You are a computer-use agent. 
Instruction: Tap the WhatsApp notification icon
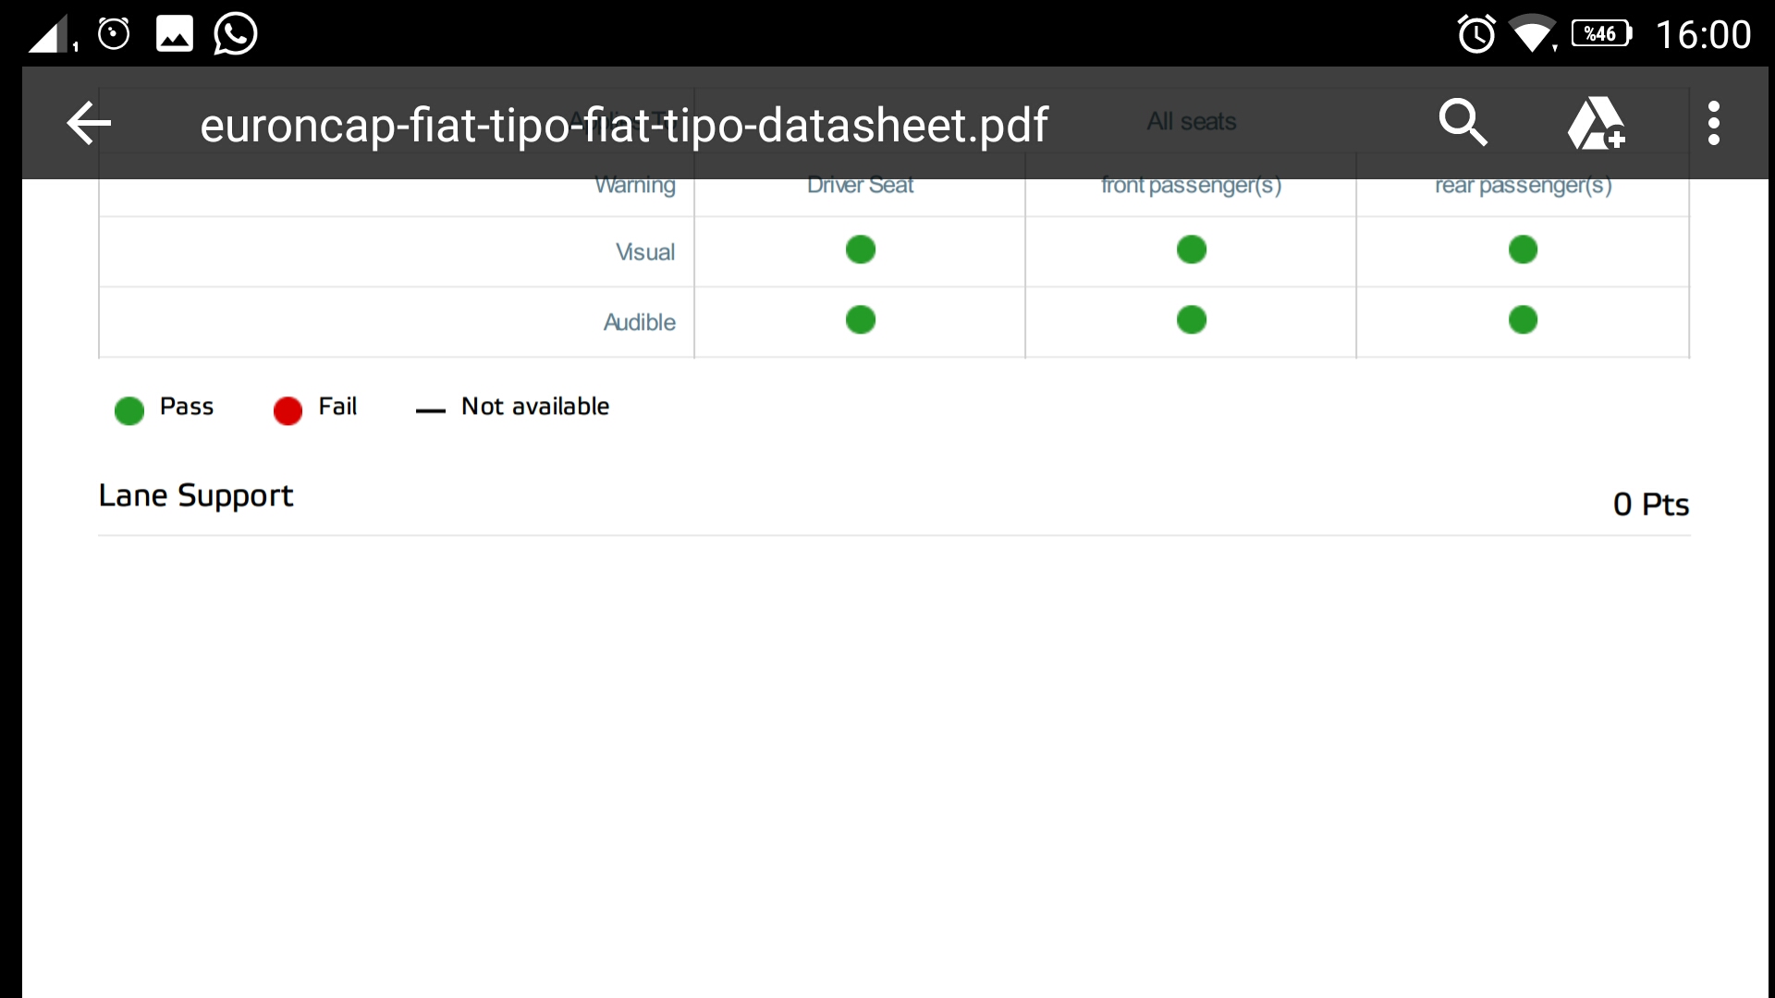pos(235,34)
